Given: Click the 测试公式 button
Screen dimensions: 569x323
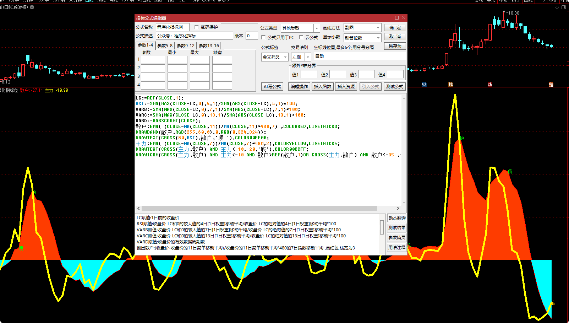Looking at the screenshot, I should (394, 86).
